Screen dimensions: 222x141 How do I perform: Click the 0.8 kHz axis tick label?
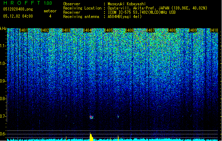[3, 99]
